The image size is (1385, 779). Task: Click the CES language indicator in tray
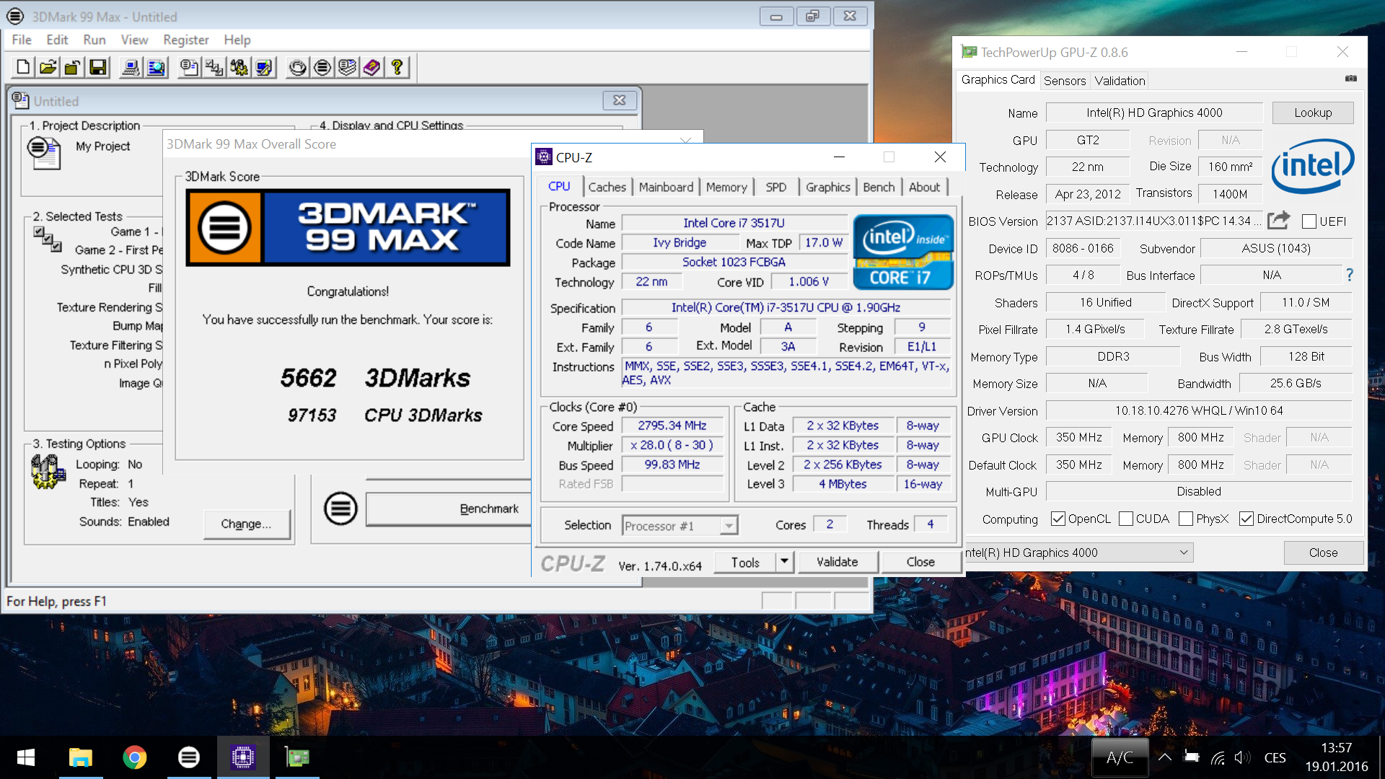coord(1275,757)
